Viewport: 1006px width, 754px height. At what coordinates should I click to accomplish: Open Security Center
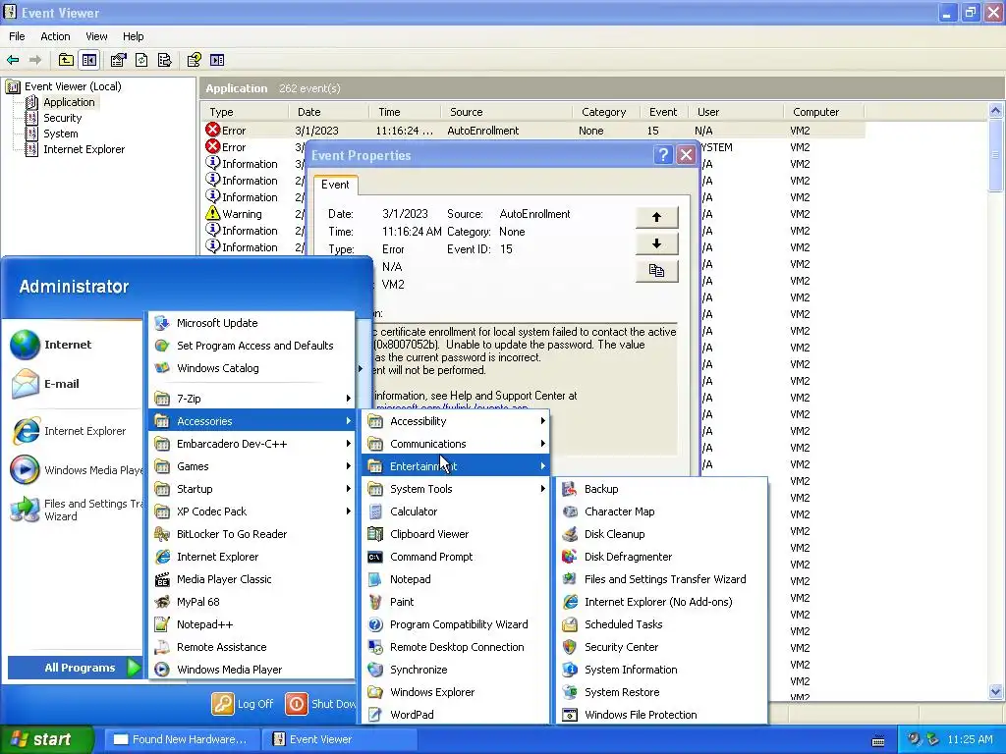pyautogui.click(x=662, y=647)
